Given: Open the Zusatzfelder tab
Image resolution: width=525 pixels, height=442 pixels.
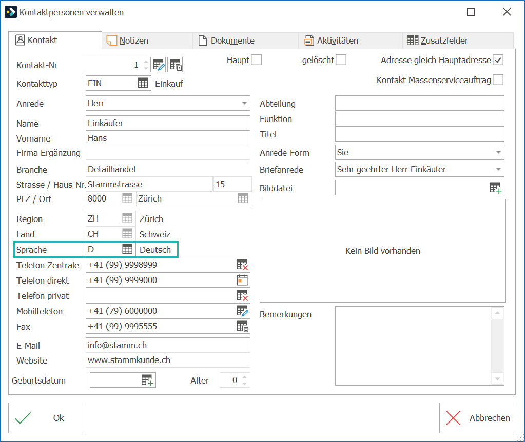Looking at the screenshot, I should pyautogui.click(x=458, y=41).
